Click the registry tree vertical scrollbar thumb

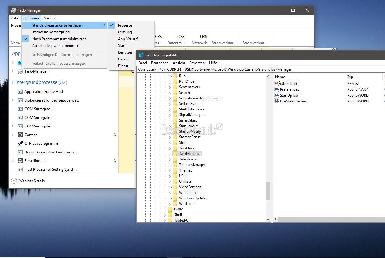click(268, 191)
